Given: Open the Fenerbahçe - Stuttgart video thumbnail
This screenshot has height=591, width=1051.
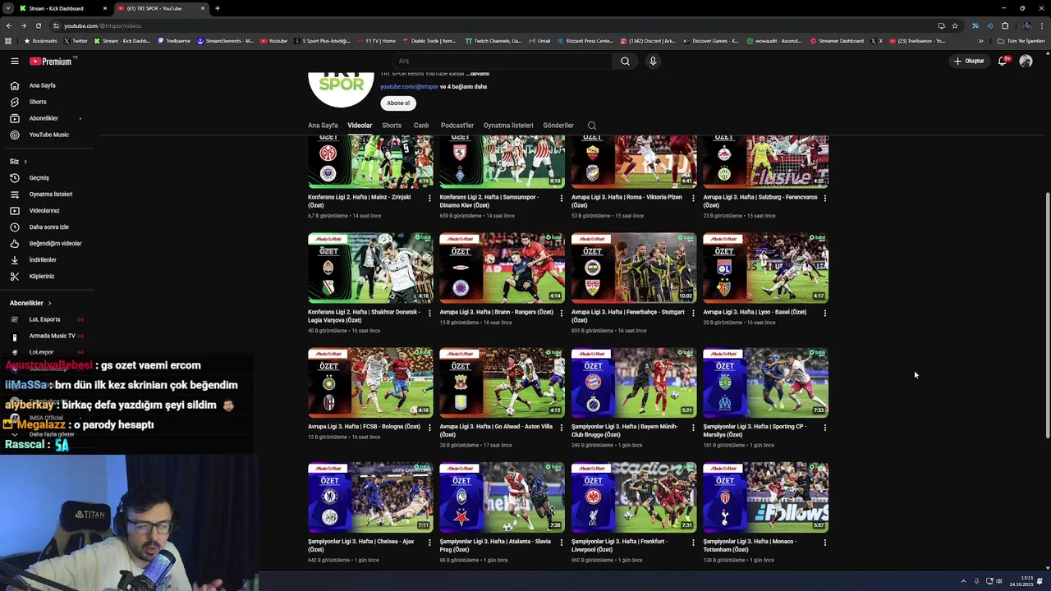Looking at the screenshot, I should pyautogui.click(x=634, y=268).
